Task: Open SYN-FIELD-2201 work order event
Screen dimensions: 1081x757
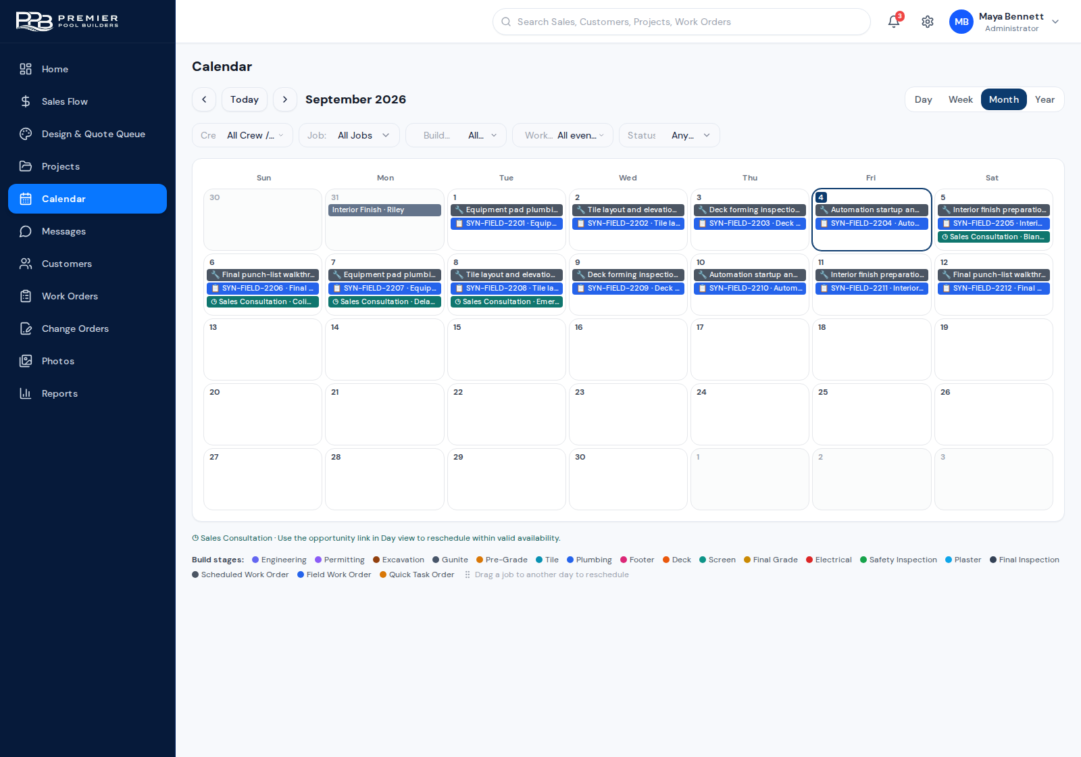Action: pos(507,223)
